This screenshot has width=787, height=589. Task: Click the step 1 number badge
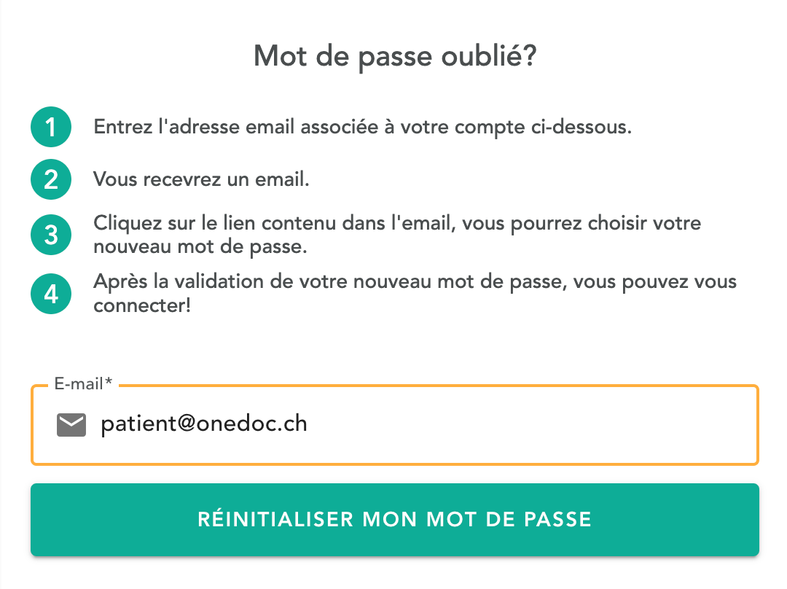click(x=50, y=128)
